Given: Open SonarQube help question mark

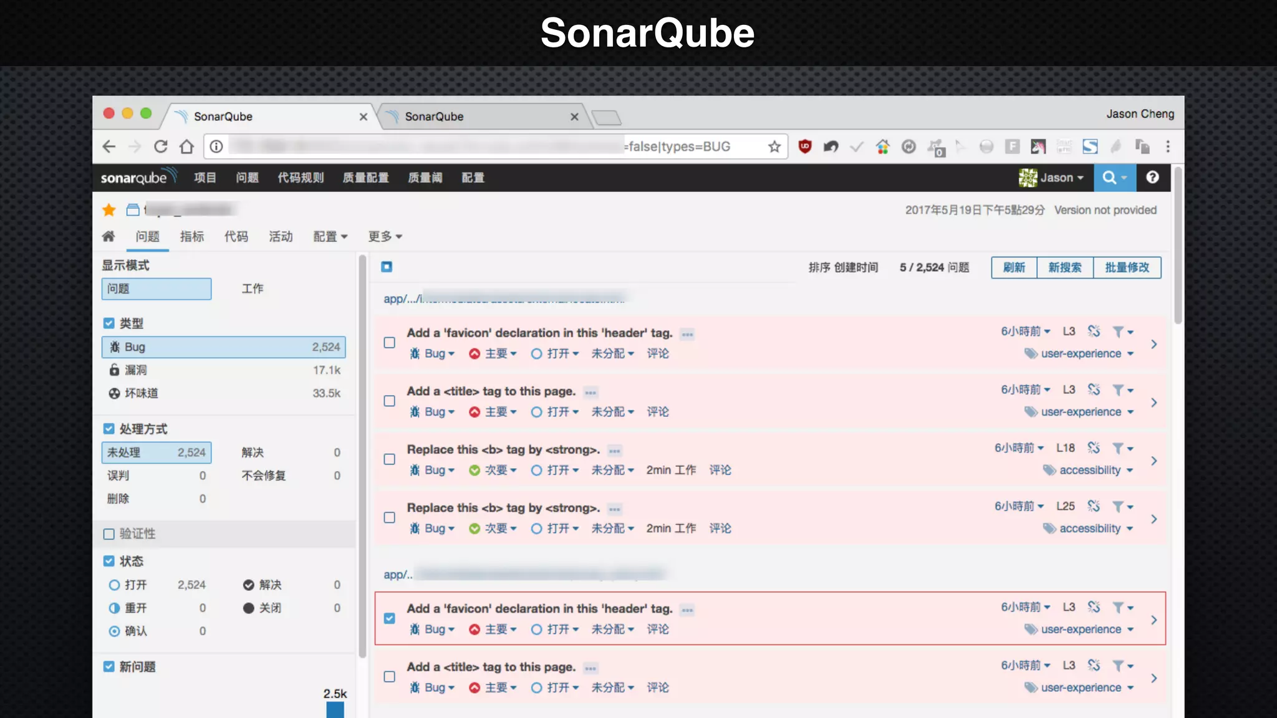Looking at the screenshot, I should pyautogui.click(x=1152, y=177).
